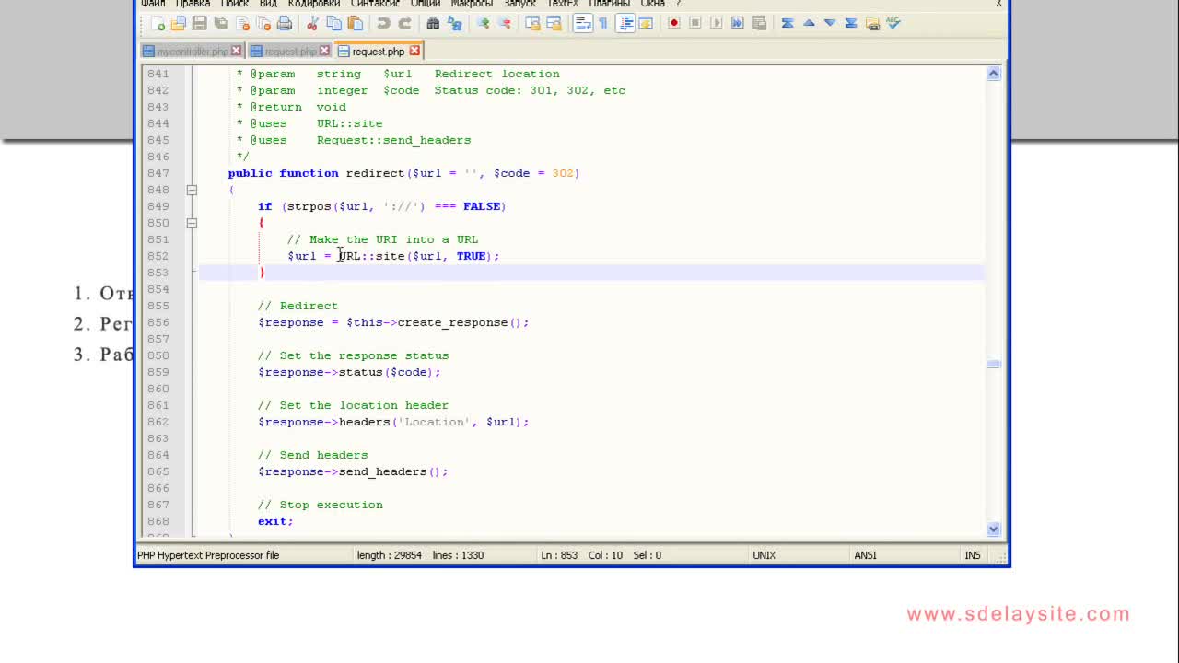Click spell check ABC icon
This screenshot has height=663, width=1179.
[893, 23]
